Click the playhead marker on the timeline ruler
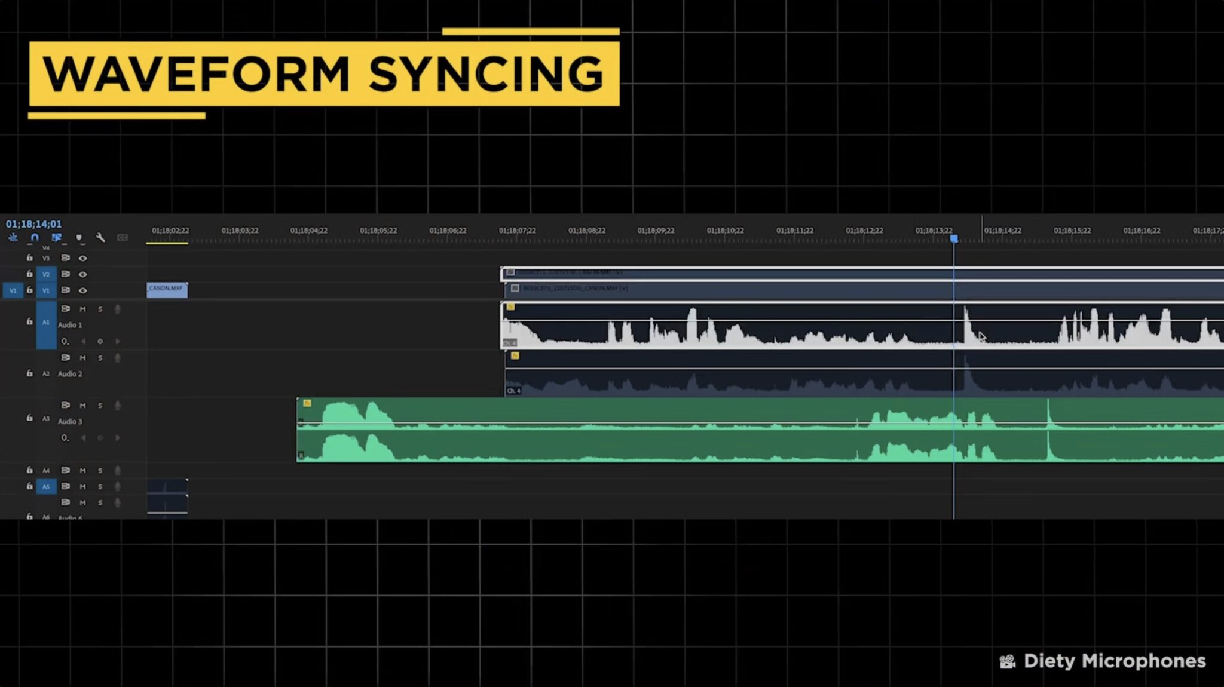Image resolution: width=1224 pixels, height=687 pixels. [954, 238]
